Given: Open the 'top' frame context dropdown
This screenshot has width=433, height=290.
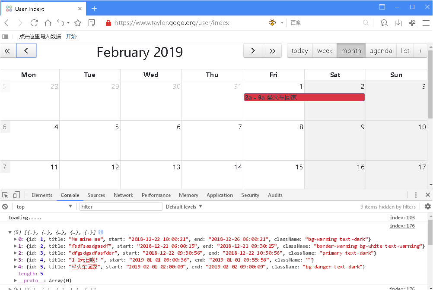Looking at the screenshot, I should coord(43,206).
